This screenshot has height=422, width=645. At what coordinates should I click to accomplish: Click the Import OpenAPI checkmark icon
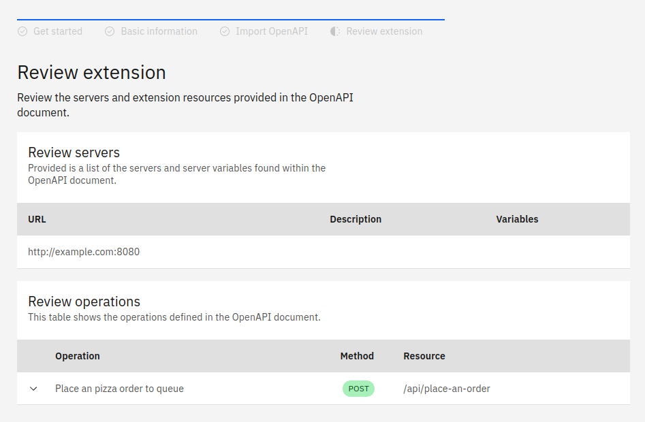tap(225, 31)
